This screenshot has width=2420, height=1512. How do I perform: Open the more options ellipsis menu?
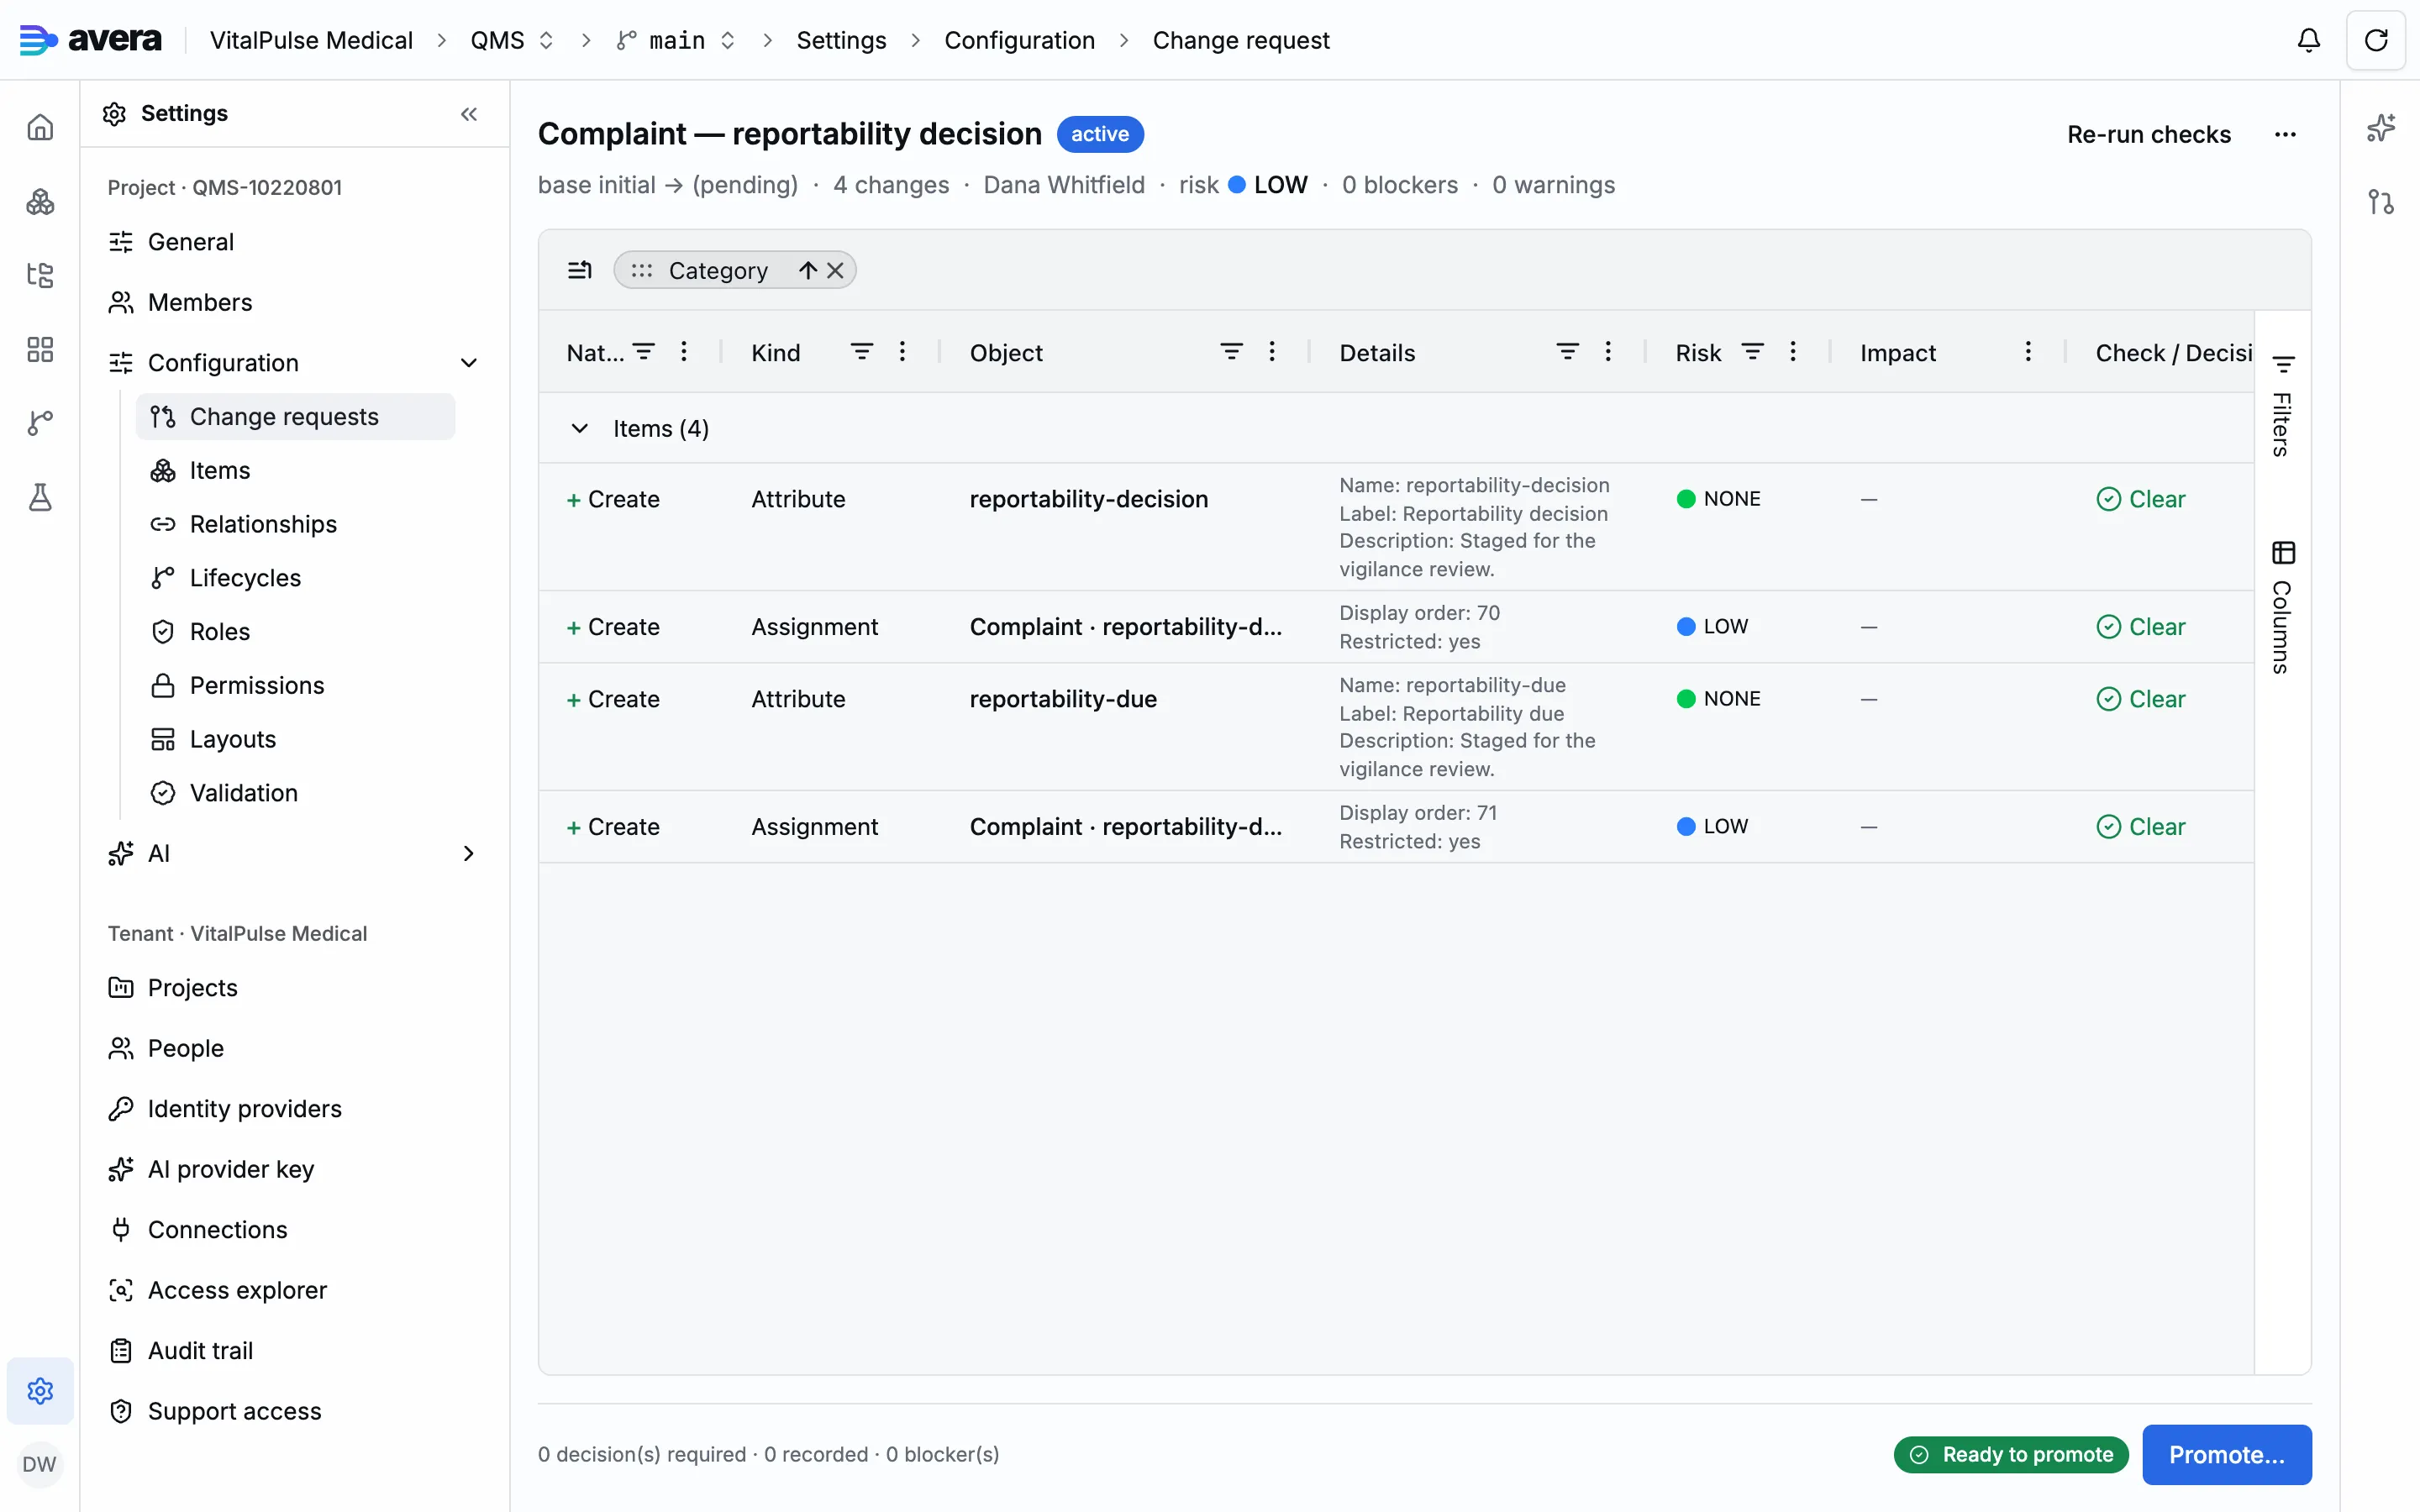point(2285,134)
